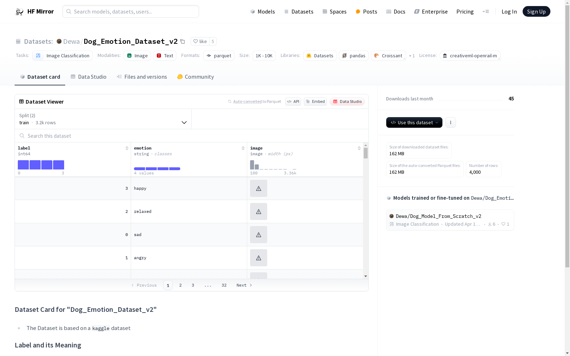570x356 pixels.
Task: Expand the +1 more libraries
Action: click(x=412, y=56)
